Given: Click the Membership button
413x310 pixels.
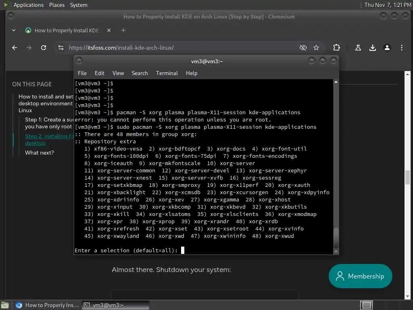Looking at the screenshot, I should 360,276.
